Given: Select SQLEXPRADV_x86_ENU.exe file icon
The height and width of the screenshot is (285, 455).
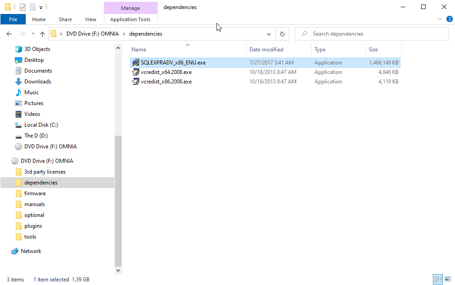Looking at the screenshot, I should coord(136,63).
